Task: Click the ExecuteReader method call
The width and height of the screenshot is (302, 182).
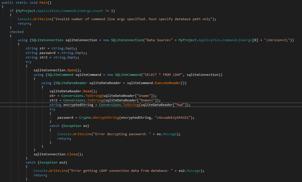Action: [168, 83]
